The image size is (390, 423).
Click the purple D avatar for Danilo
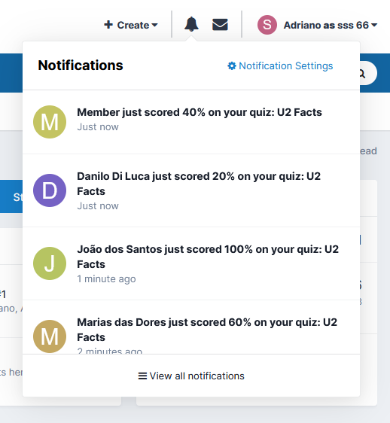click(x=50, y=190)
